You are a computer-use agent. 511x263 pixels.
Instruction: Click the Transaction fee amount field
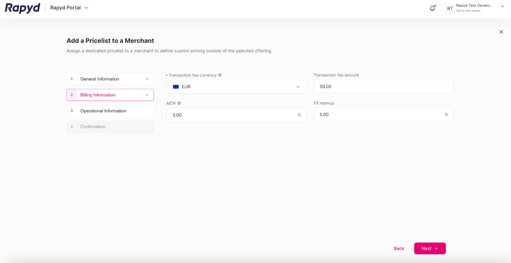383,87
